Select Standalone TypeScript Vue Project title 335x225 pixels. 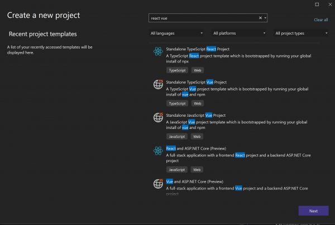(x=197, y=82)
